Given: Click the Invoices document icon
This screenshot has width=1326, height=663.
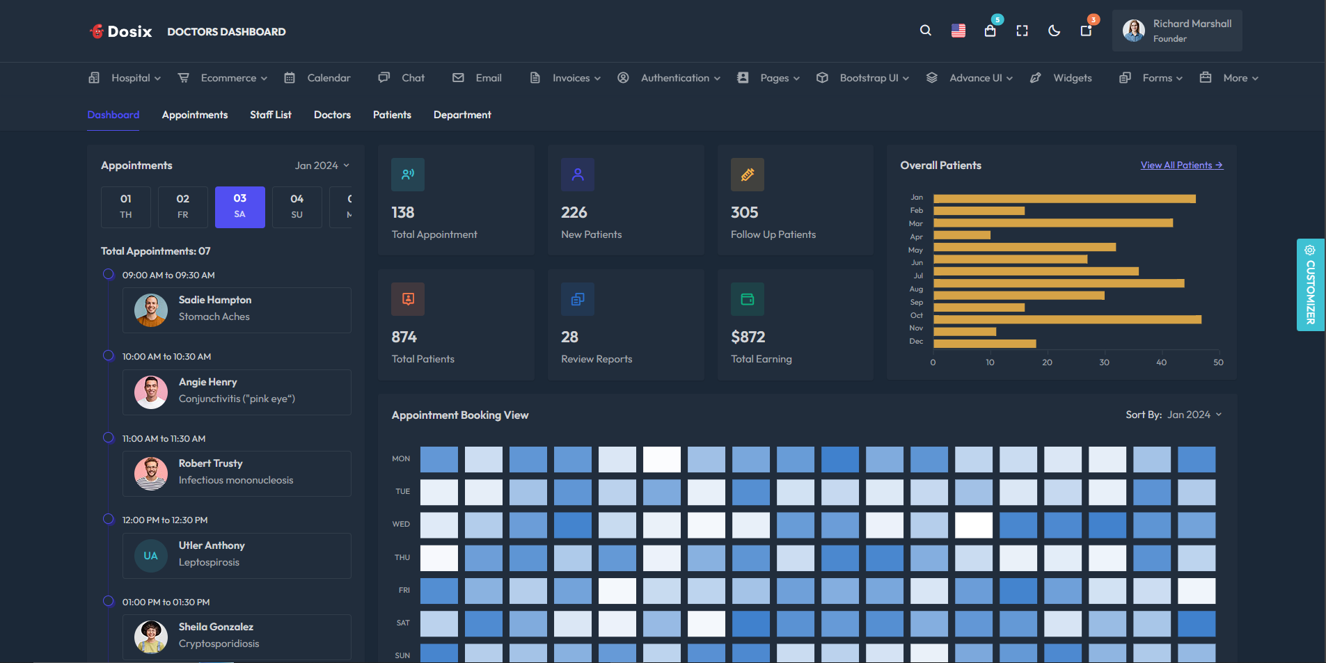Looking at the screenshot, I should (535, 78).
